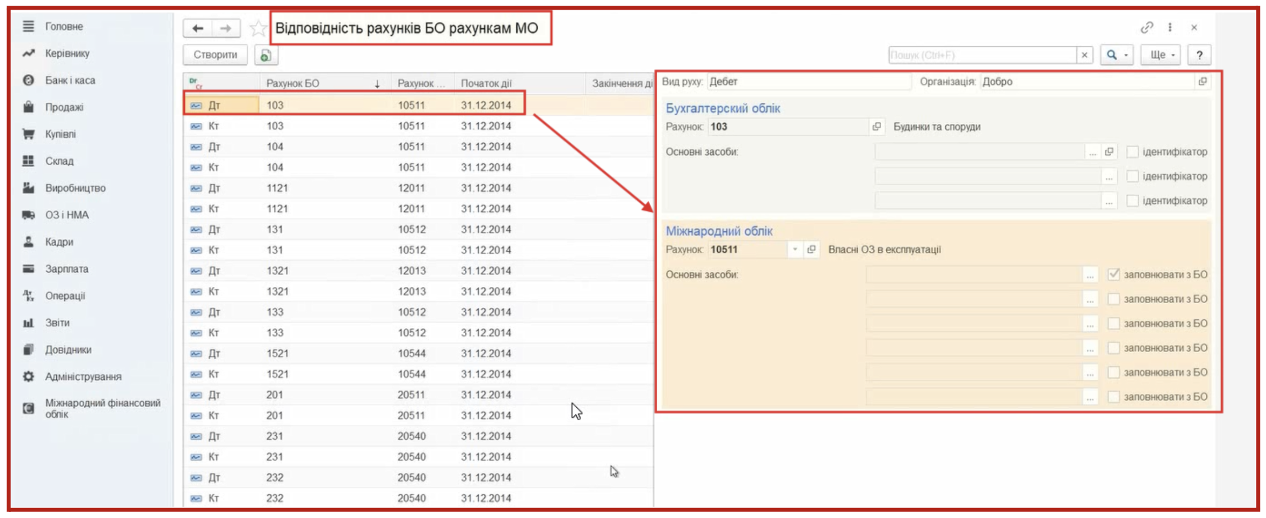
Task: Open help with the question mark button
Action: [x=1199, y=55]
